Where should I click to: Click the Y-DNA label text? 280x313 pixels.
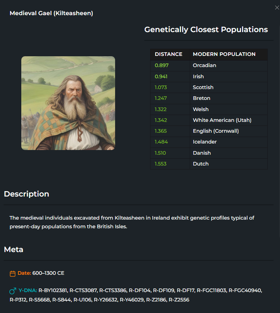[x=28, y=290]
